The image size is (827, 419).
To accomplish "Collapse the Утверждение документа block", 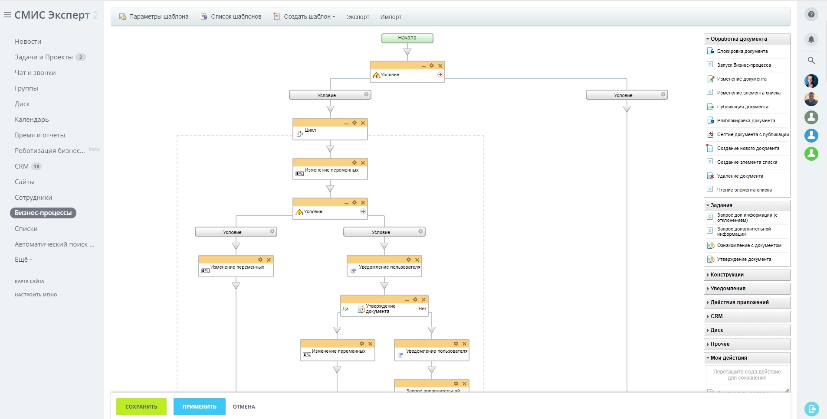I will point(407,300).
